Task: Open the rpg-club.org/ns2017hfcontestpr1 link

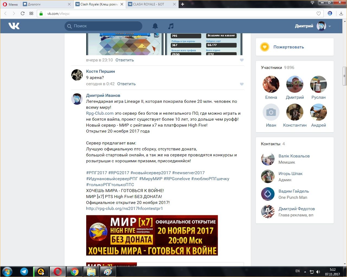Action: pyautogui.click(x=124, y=209)
